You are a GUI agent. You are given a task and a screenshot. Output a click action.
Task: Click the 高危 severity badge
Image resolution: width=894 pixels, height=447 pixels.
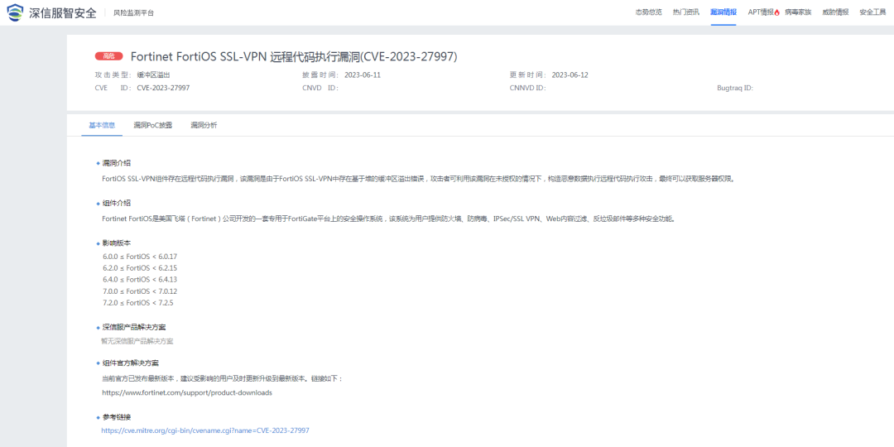coord(109,56)
